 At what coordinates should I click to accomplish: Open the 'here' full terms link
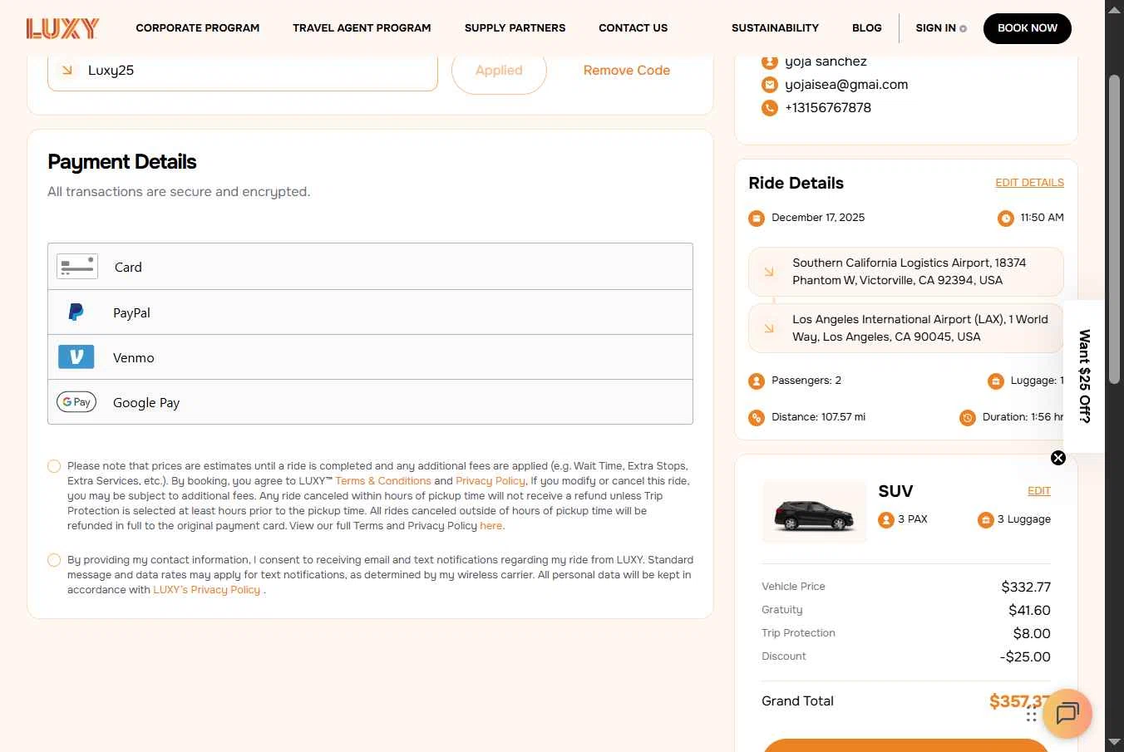click(x=491, y=526)
